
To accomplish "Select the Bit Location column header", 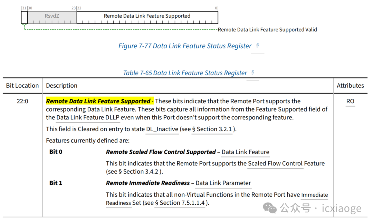I will 22,86.
